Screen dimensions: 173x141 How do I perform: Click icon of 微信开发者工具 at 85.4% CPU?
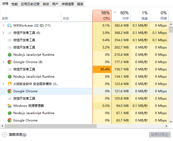(x=9, y=69)
